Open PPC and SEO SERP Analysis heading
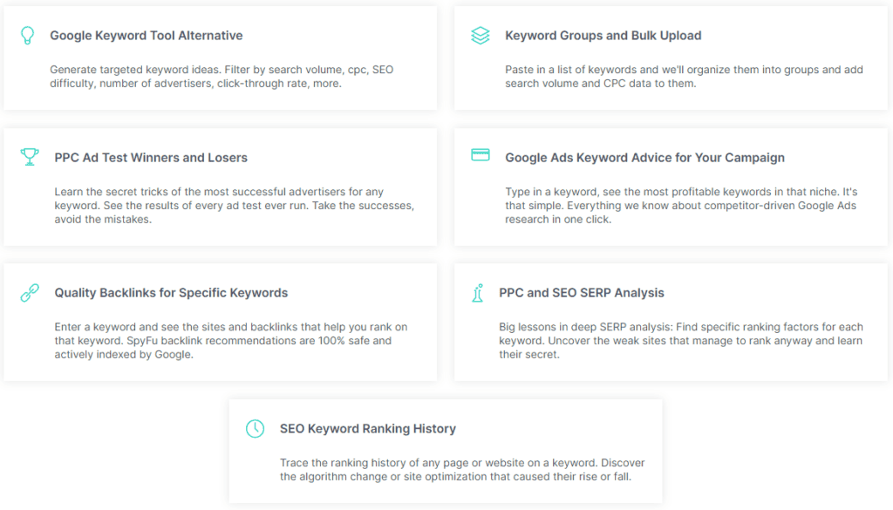This screenshot has height=510, width=893. pyautogui.click(x=582, y=293)
